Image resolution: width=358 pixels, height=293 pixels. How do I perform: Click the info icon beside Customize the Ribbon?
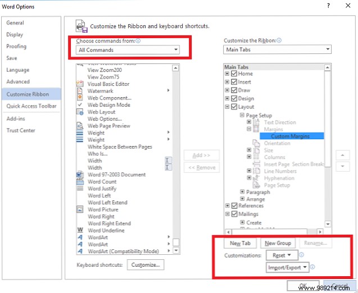click(x=279, y=40)
